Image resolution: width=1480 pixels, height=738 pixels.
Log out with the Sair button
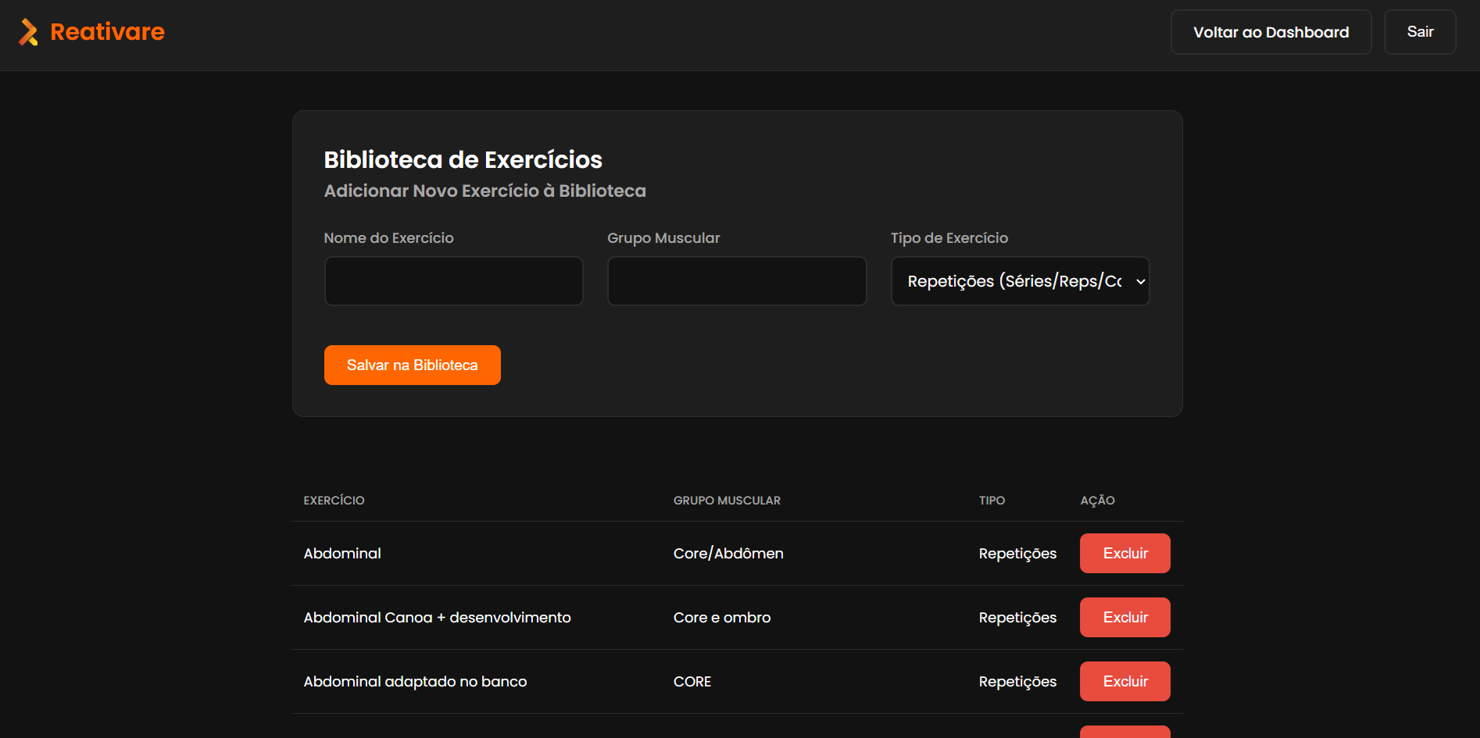[1420, 32]
